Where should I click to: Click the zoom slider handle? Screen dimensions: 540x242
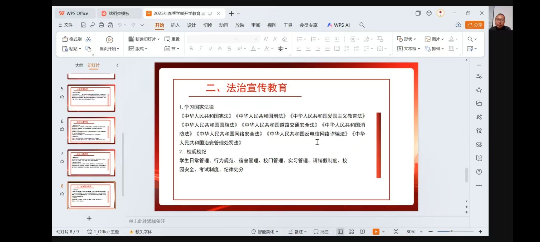(451, 231)
